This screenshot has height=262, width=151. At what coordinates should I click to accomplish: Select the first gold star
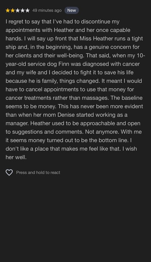[8, 11]
